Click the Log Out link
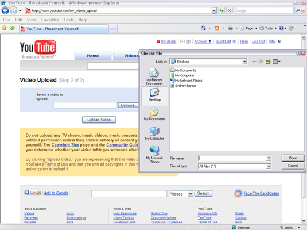The width and height of the screenshot is (307, 230). [258, 41]
